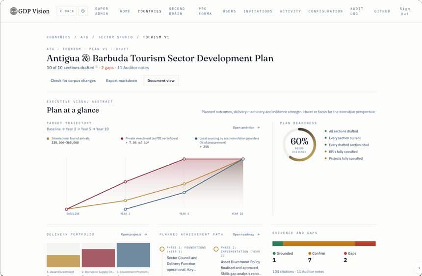Click red Gaps segment of evidence bar

pyautogui.click(x=365, y=244)
